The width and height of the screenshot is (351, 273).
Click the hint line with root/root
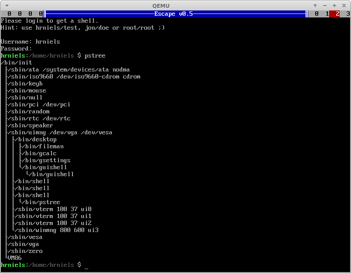pyautogui.click(x=83, y=28)
